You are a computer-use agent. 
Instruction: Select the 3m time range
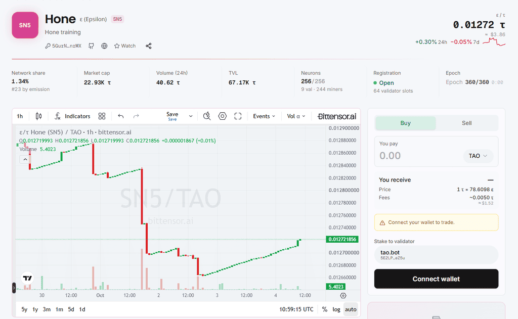point(47,309)
